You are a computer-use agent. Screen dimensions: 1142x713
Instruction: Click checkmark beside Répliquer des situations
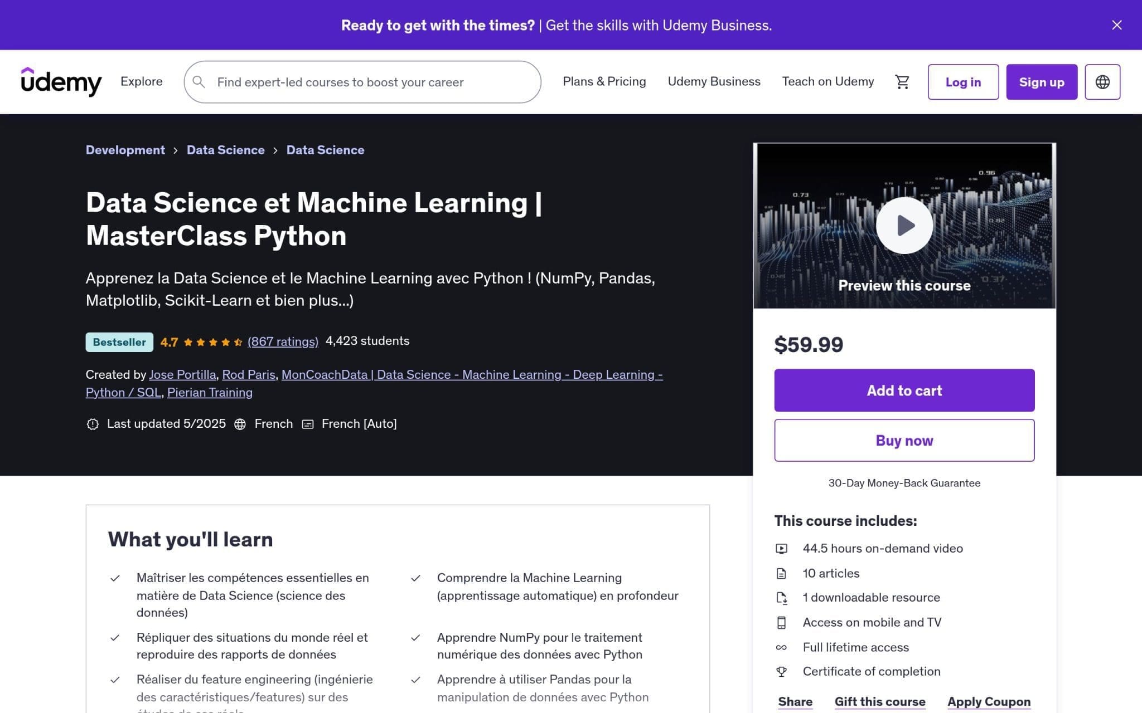(115, 638)
